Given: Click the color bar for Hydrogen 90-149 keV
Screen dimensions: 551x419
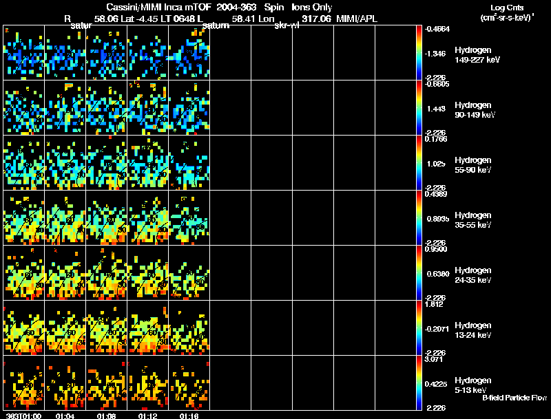Looking at the screenshot, I should (x=419, y=108).
